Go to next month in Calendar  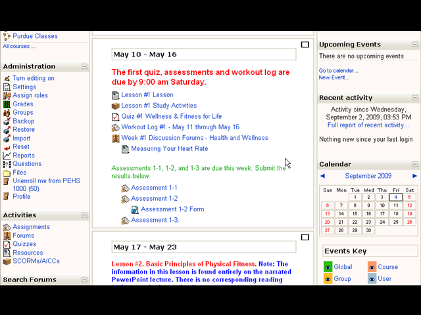[414, 176]
